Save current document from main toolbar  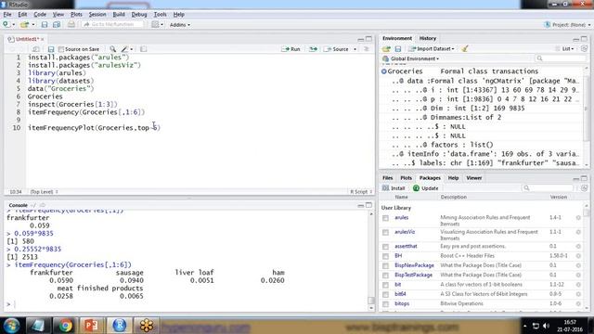pos(45,25)
